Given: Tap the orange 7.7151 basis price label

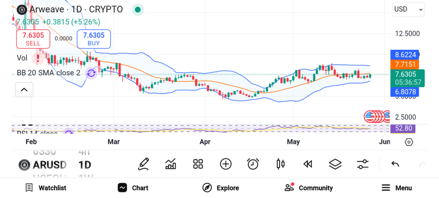Looking at the screenshot, I should point(405,64).
